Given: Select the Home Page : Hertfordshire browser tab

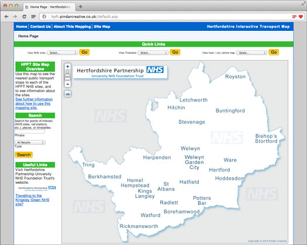Looking at the screenshot, I should (x=49, y=7).
